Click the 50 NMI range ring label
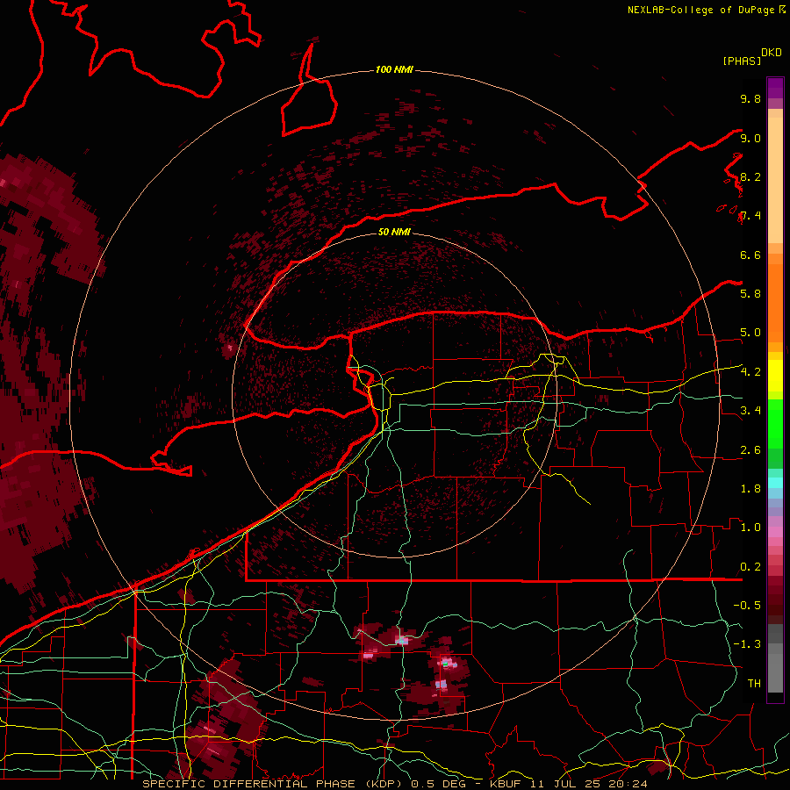The height and width of the screenshot is (790, 790). click(x=394, y=232)
